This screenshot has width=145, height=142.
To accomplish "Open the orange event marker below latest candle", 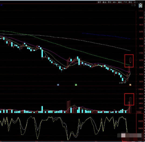I will (x=130, y=85).
